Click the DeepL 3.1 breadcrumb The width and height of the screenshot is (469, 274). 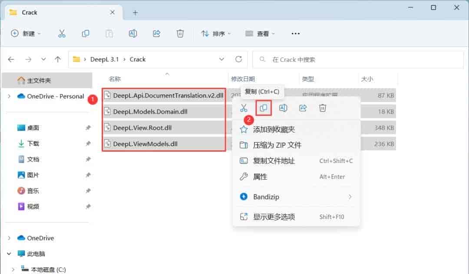click(x=104, y=59)
